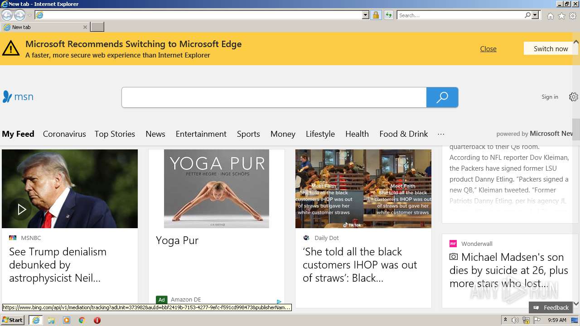Image resolution: width=580 pixels, height=326 pixels.
Task: Open the Favorites star icon
Action: tap(561, 16)
